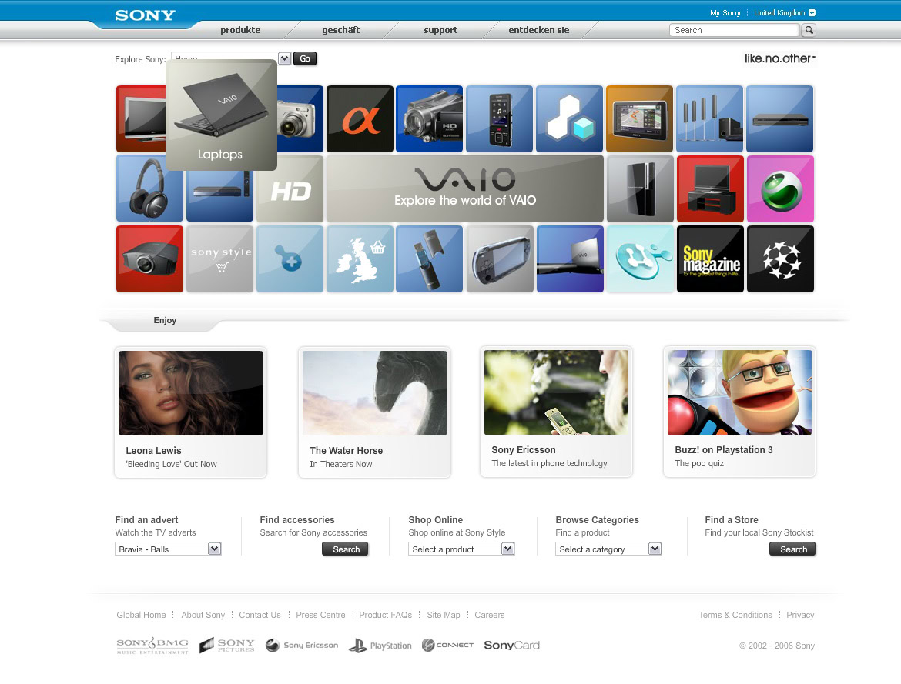Open the Laptops VAIO tile
This screenshot has height=684, width=901.
pyautogui.click(x=221, y=115)
